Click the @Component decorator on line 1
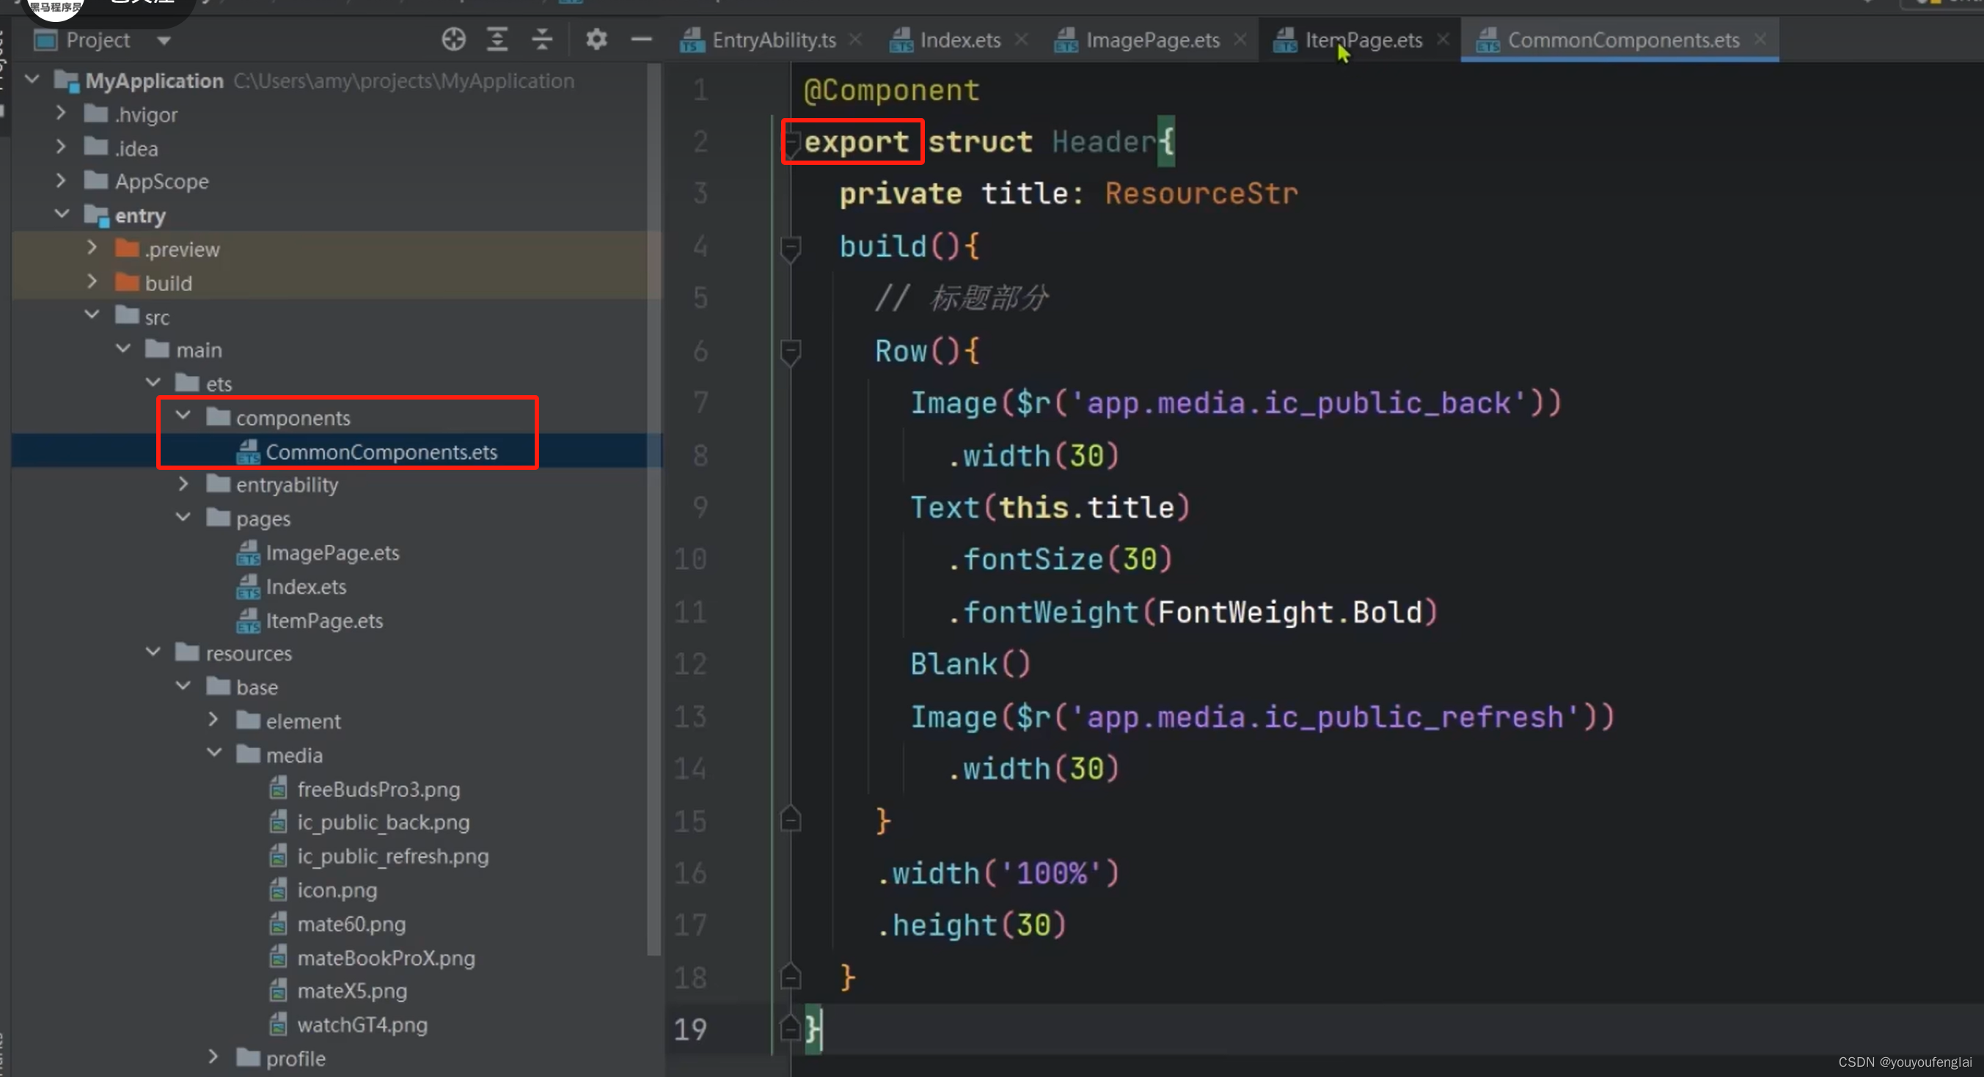 891,90
